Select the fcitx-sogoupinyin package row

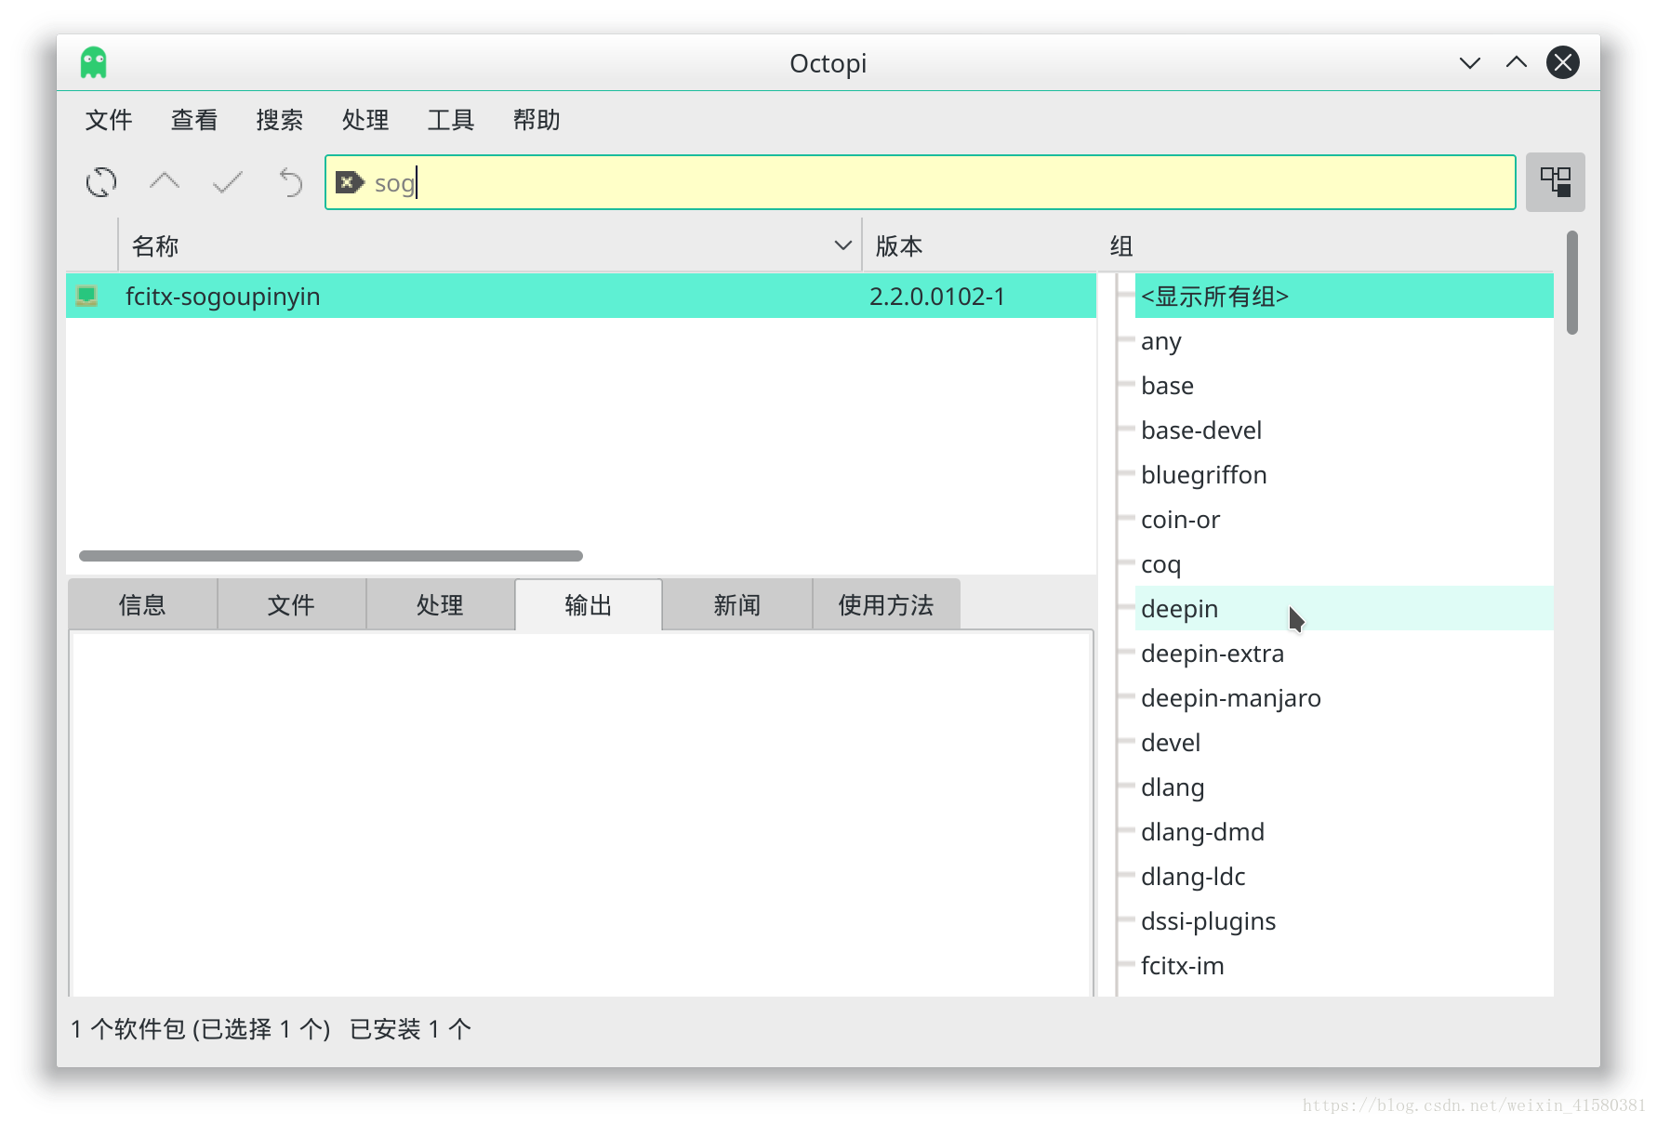[581, 296]
